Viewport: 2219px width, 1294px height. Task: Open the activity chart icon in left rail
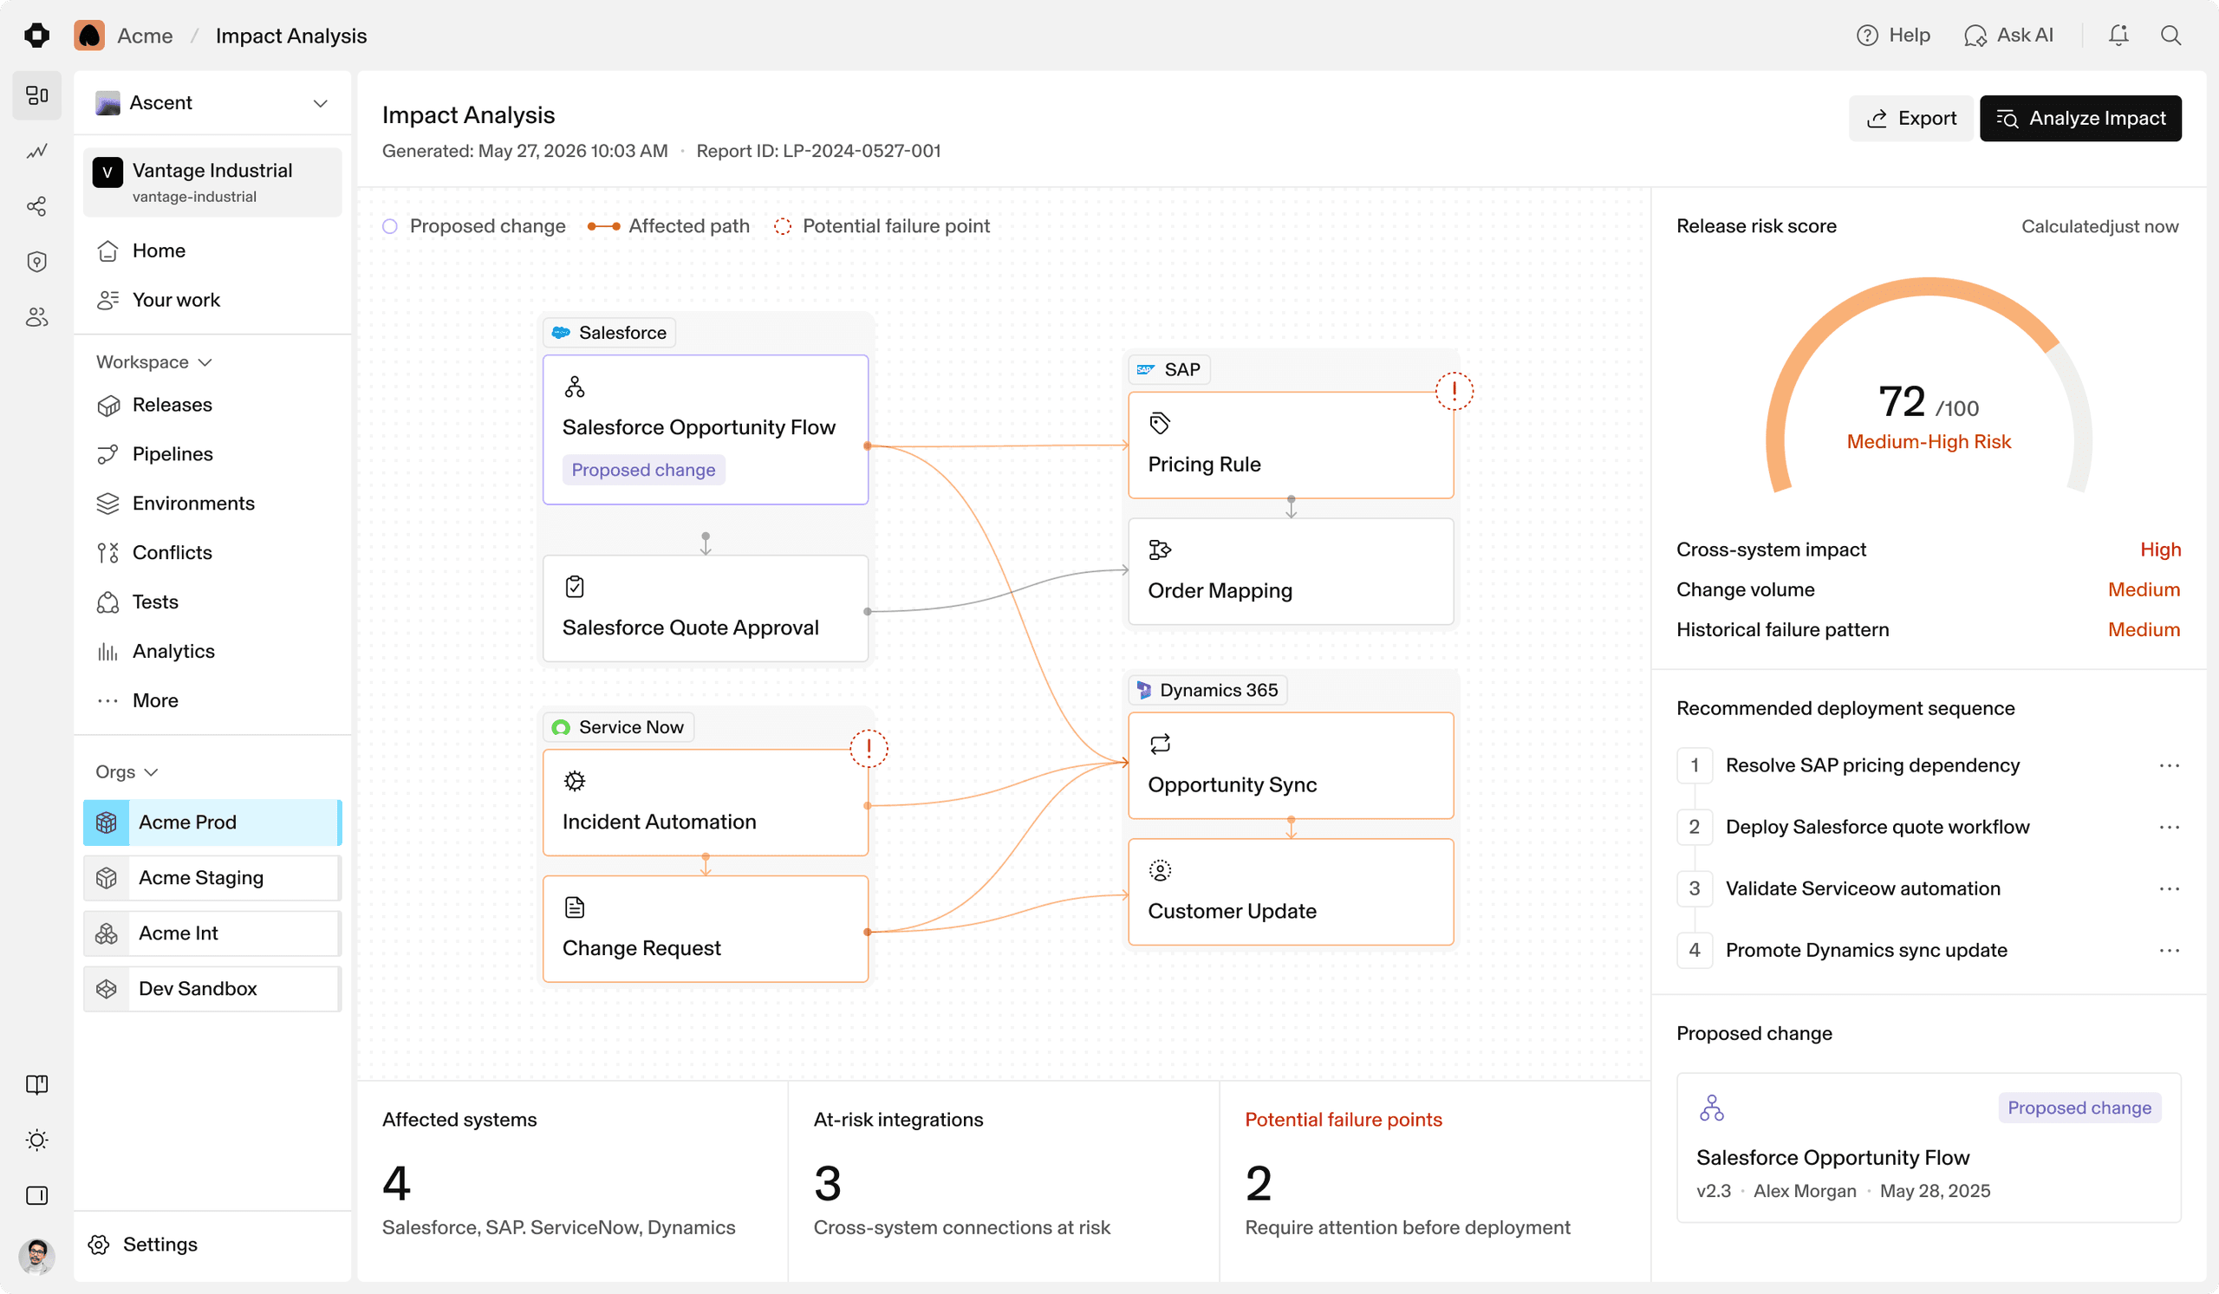[x=37, y=152]
